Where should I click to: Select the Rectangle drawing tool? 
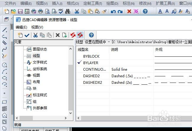pos(4,102)
